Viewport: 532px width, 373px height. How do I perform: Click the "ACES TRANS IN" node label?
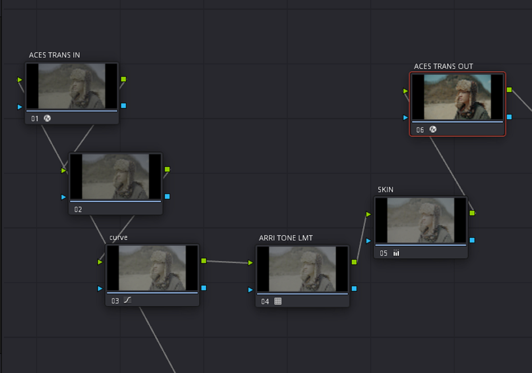(55, 55)
